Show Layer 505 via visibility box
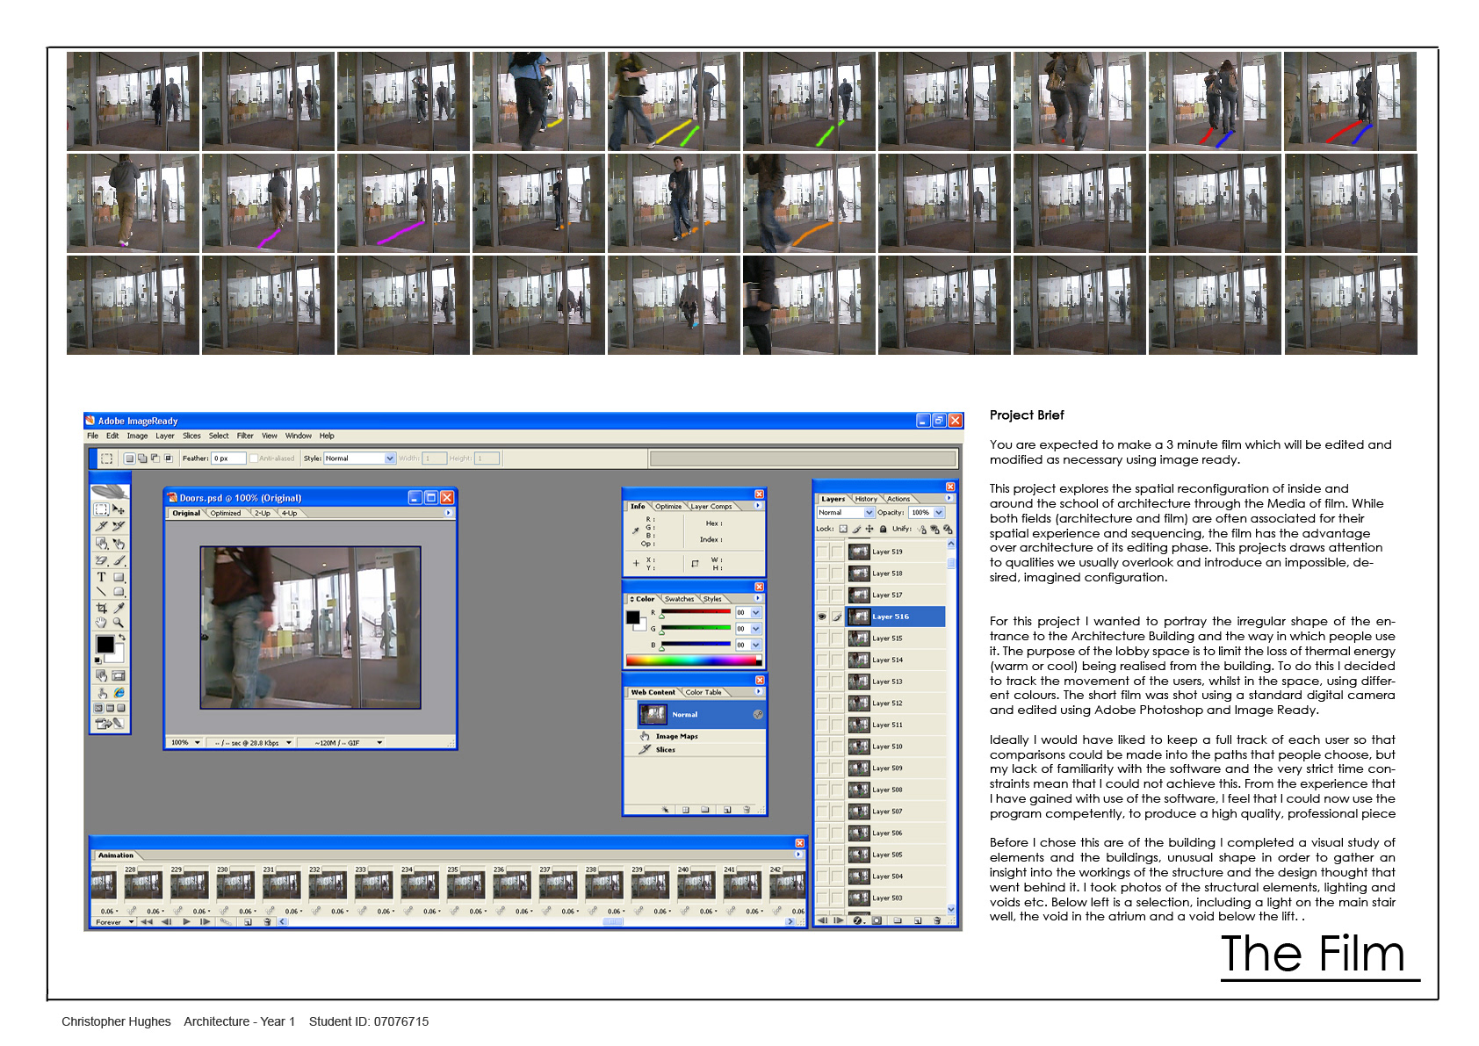 (822, 855)
